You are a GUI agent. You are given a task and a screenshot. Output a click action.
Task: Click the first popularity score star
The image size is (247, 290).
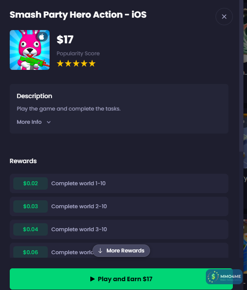[60, 64]
